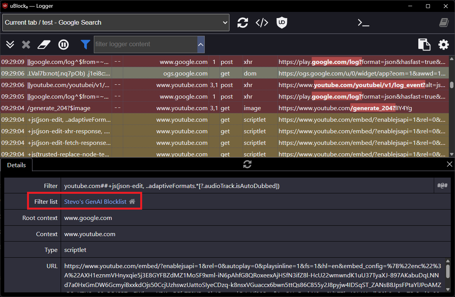
Task: Click the #@# exception filter button
Action: click(x=442, y=186)
